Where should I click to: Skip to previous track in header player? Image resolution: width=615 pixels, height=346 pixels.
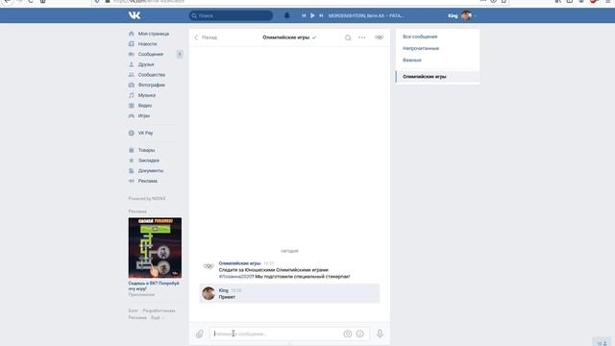(304, 15)
